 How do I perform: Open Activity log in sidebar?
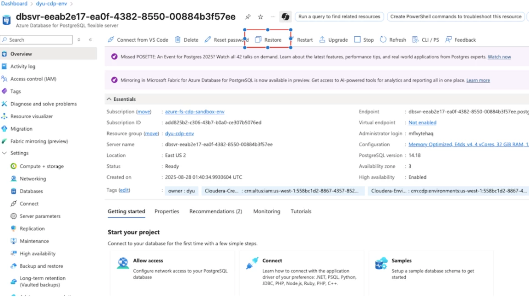pyautogui.click(x=22, y=66)
